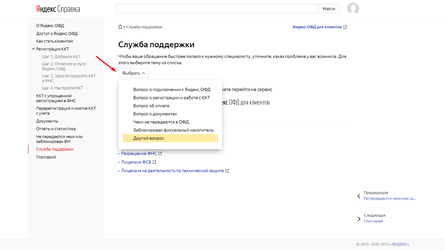Viewport: 445px width, 250px height.
Task: Click external link icon beside Разрешение ФНС
Action: tap(160, 154)
